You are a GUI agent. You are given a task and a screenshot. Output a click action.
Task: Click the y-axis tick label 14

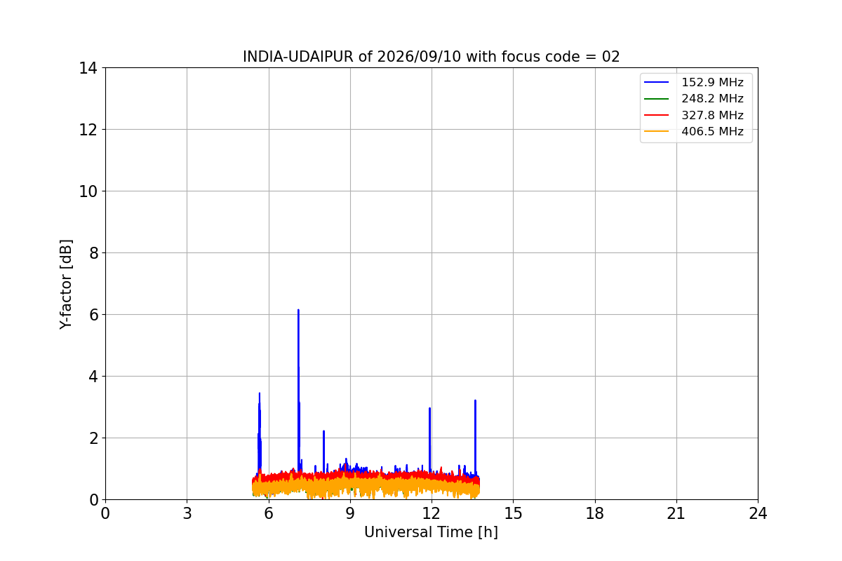click(x=88, y=68)
